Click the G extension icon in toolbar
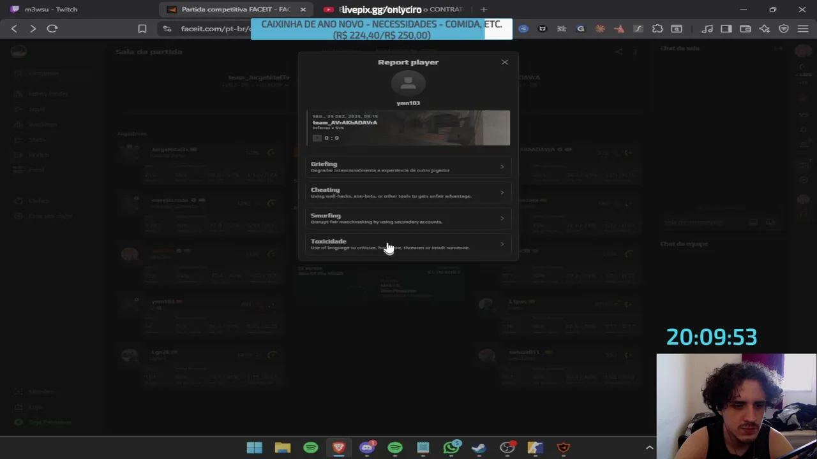Screen dimensions: 817x459 point(580,29)
